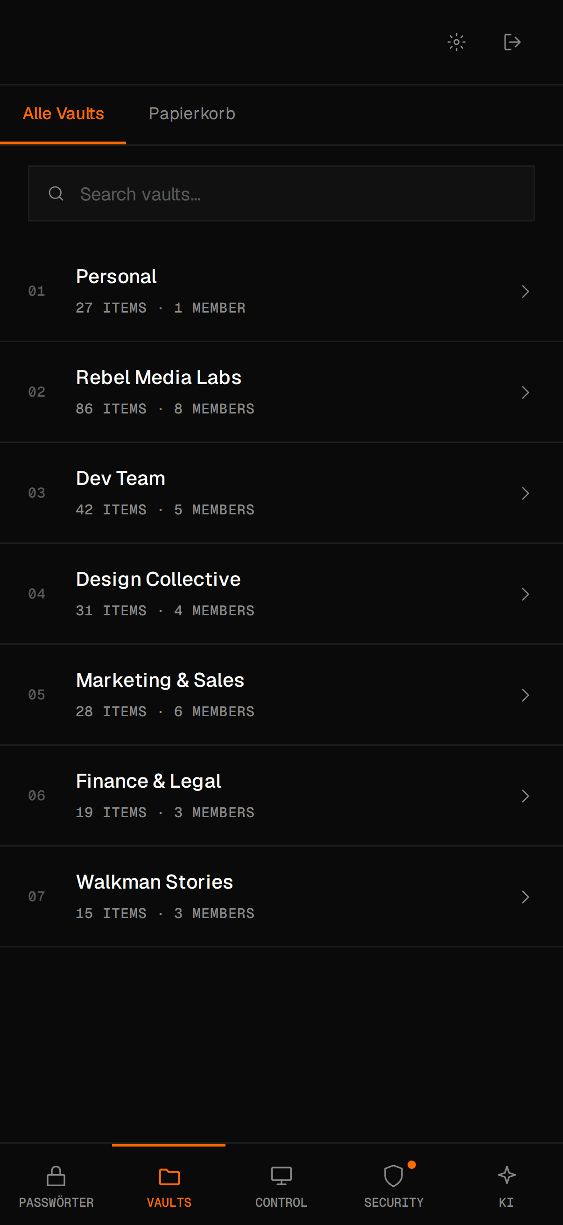Image resolution: width=563 pixels, height=1225 pixels.
Task: Click the Walkman Stories chevron arrow
Action: [x=525, y=897]
